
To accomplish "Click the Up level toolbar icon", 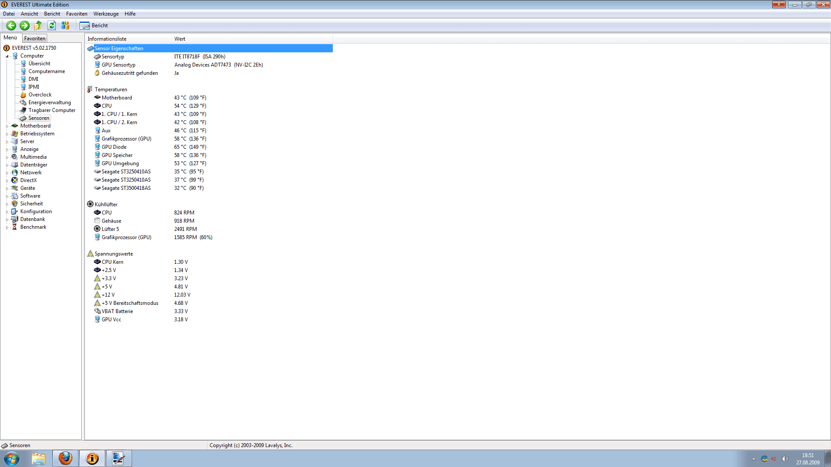I will point(38,26).
